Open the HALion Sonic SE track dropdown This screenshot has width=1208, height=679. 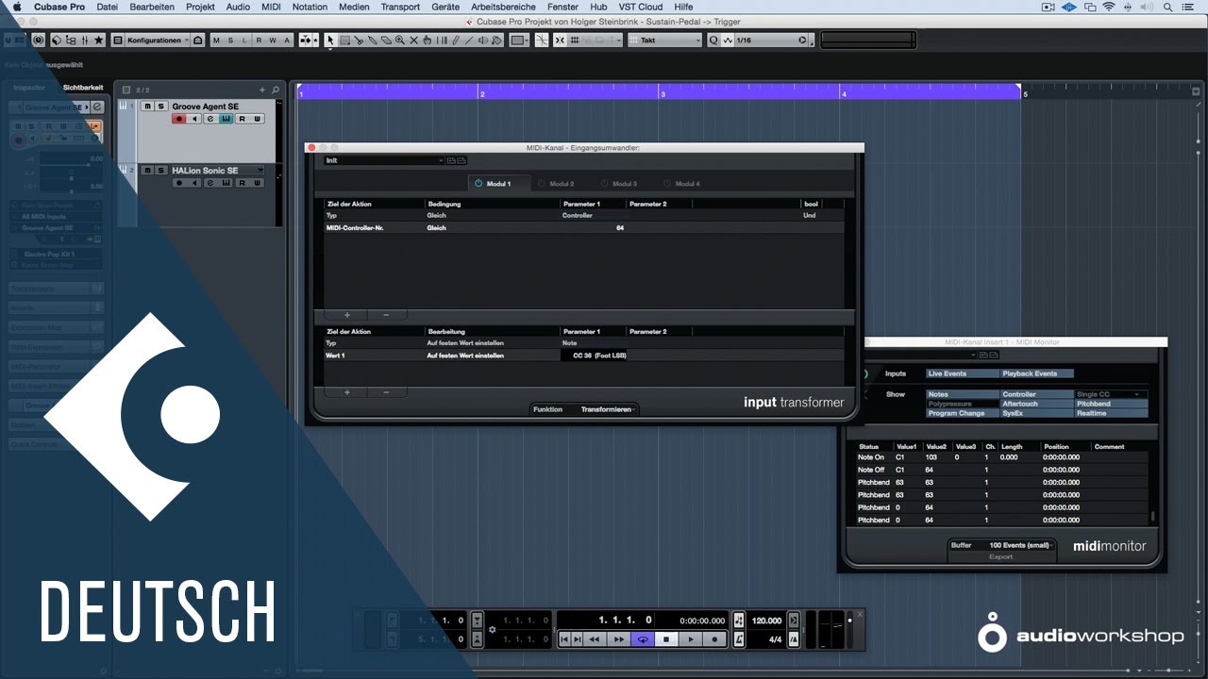[x=260, y=170]
